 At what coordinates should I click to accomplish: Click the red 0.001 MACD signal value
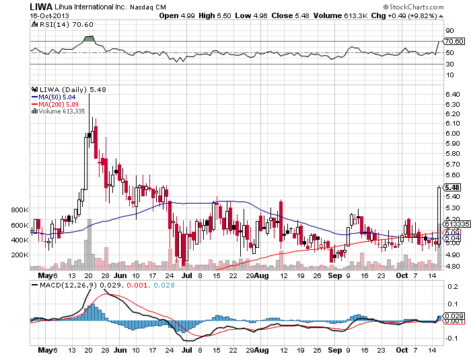click(137, 285)
